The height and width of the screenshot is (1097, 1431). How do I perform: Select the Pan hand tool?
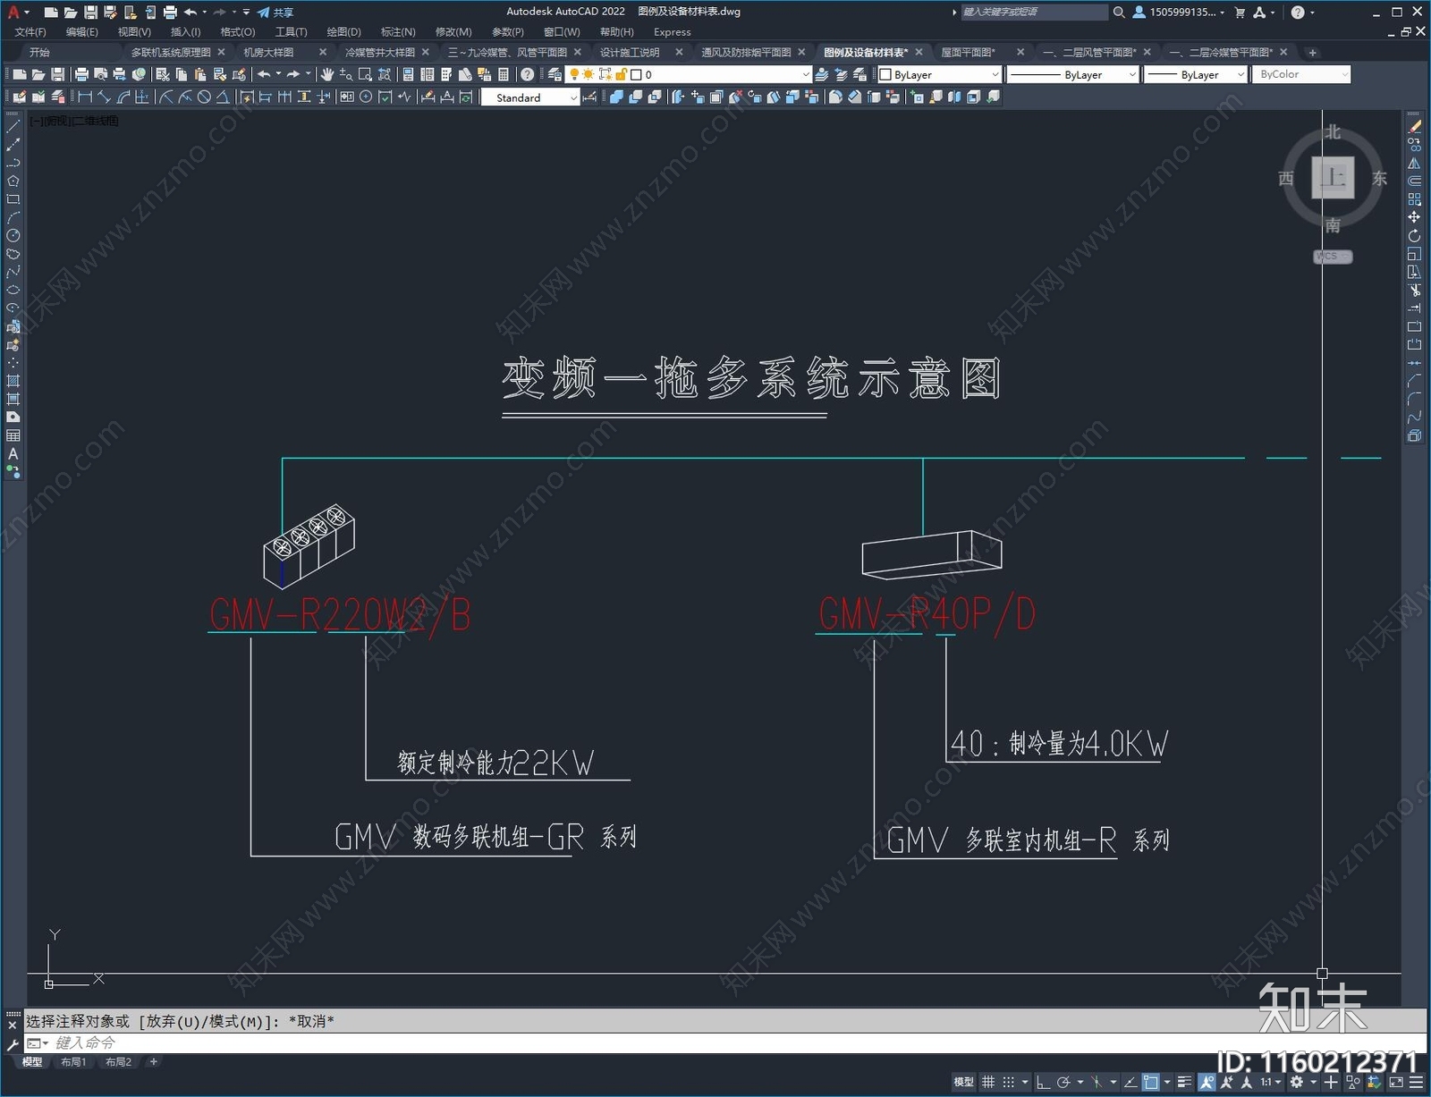point(327,74)
